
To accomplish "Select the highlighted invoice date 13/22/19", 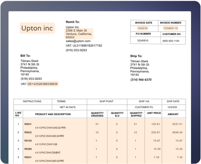I will (x=142, y=28).
